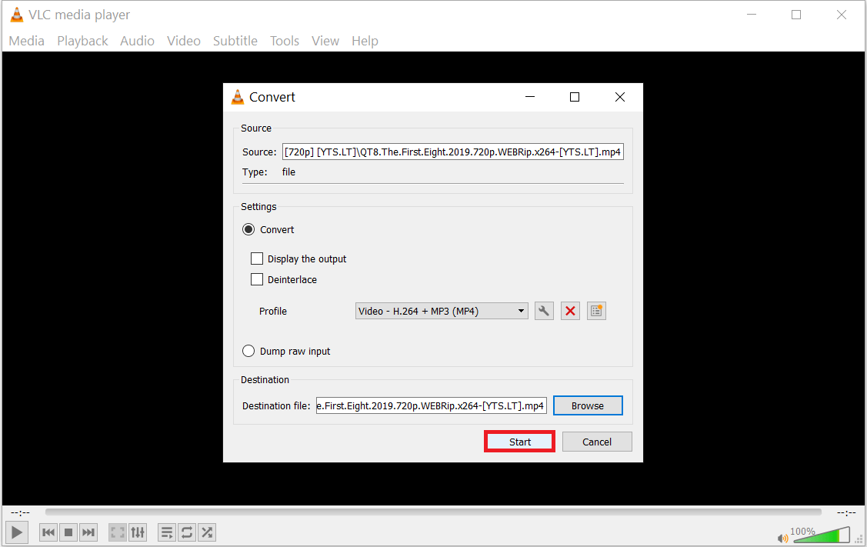This screenshot has width=867, height=547.
Task: Open the Audio menu
Action: [x=137, y=41]
